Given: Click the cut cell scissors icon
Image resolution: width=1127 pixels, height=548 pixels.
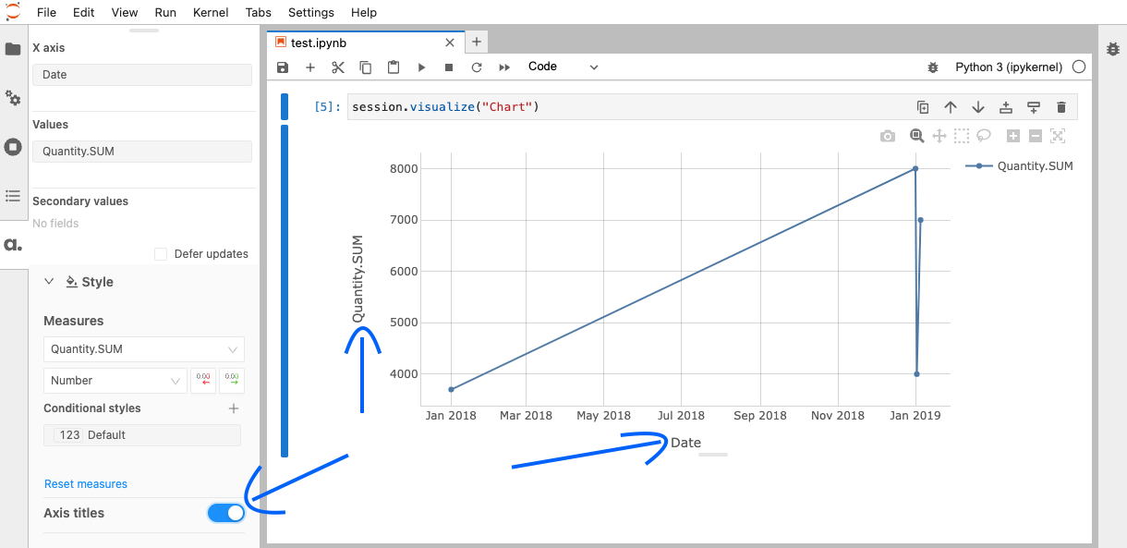Looking at the screenshot, I should 338,67.
